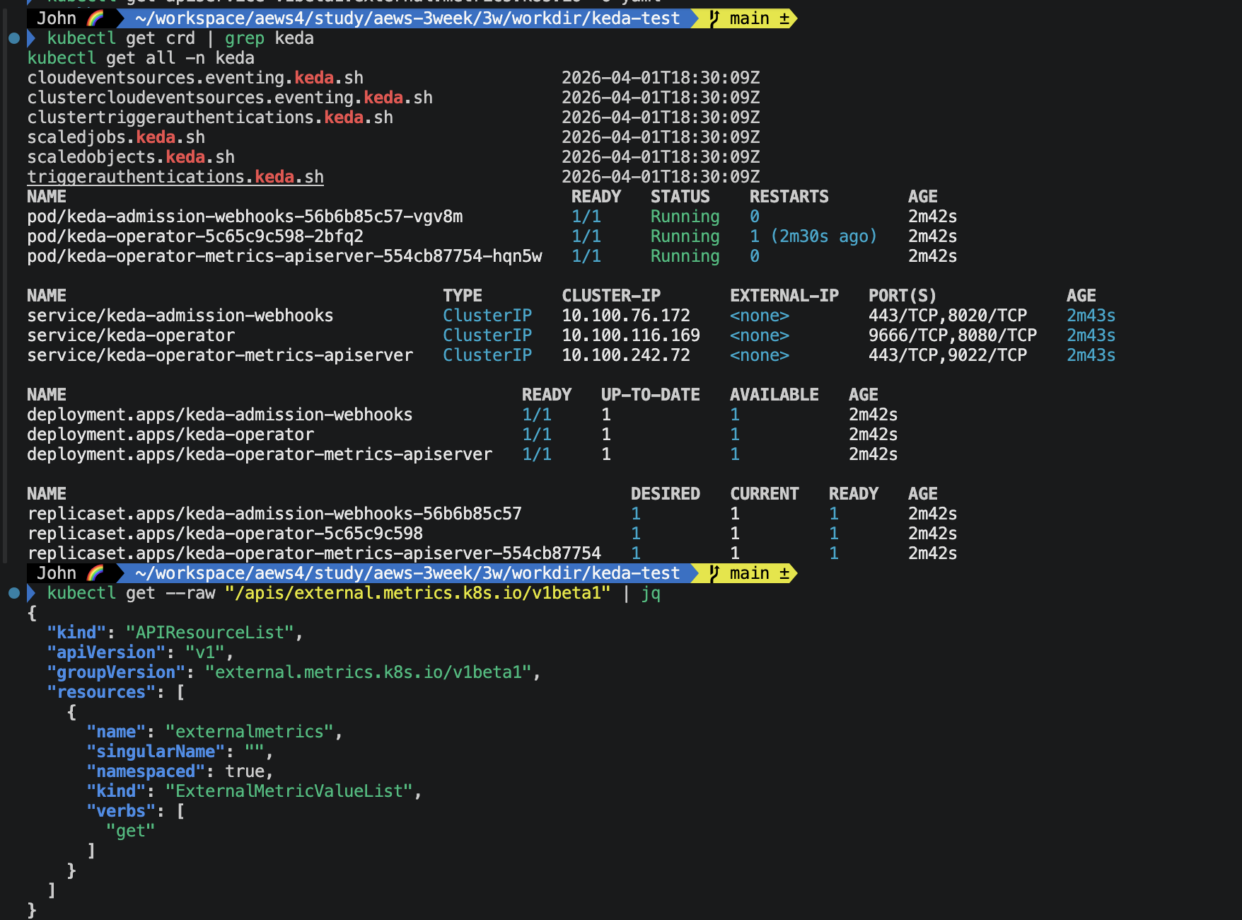The width and height of the screenshot is (1242, 920).
Task: Click cluster IP 10.100.76.172
Action: tap(626, 316)
